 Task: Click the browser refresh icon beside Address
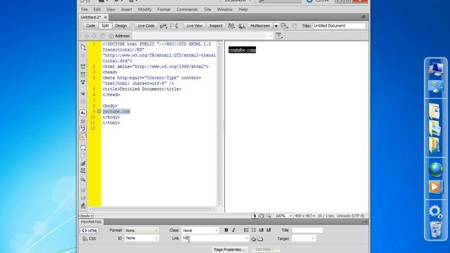pos(103,36)
